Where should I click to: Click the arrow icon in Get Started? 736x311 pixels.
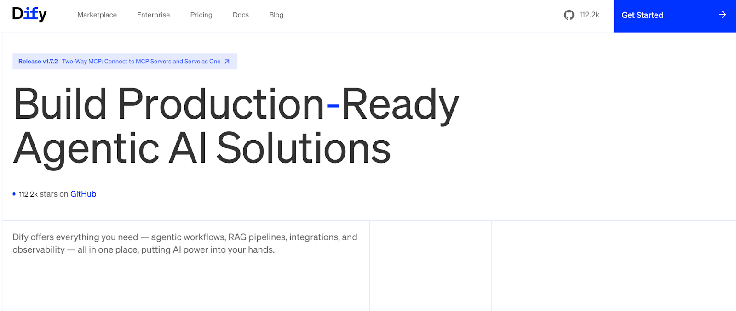tap(722, 15)
